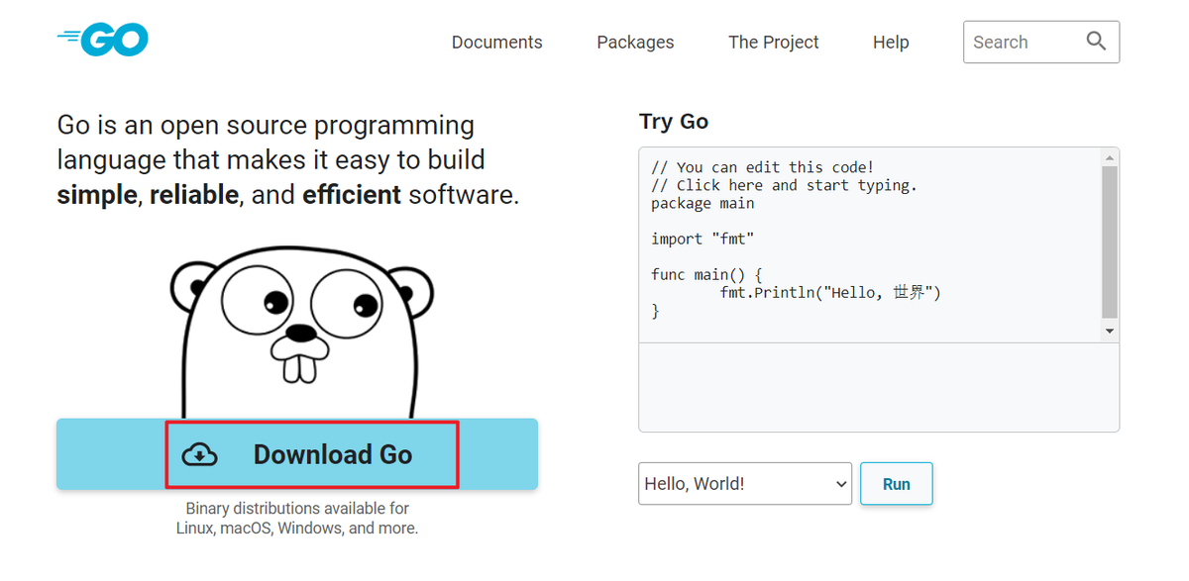This screenshot has height=581, width=1189.
Task: Click into the Search field
Action: pyautogui.click(x=1041, y=42)
